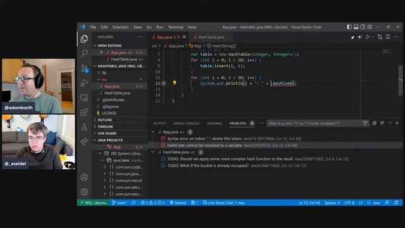Split the editor to the right
The height and width of the screenshot is (228, 405).
388,37
